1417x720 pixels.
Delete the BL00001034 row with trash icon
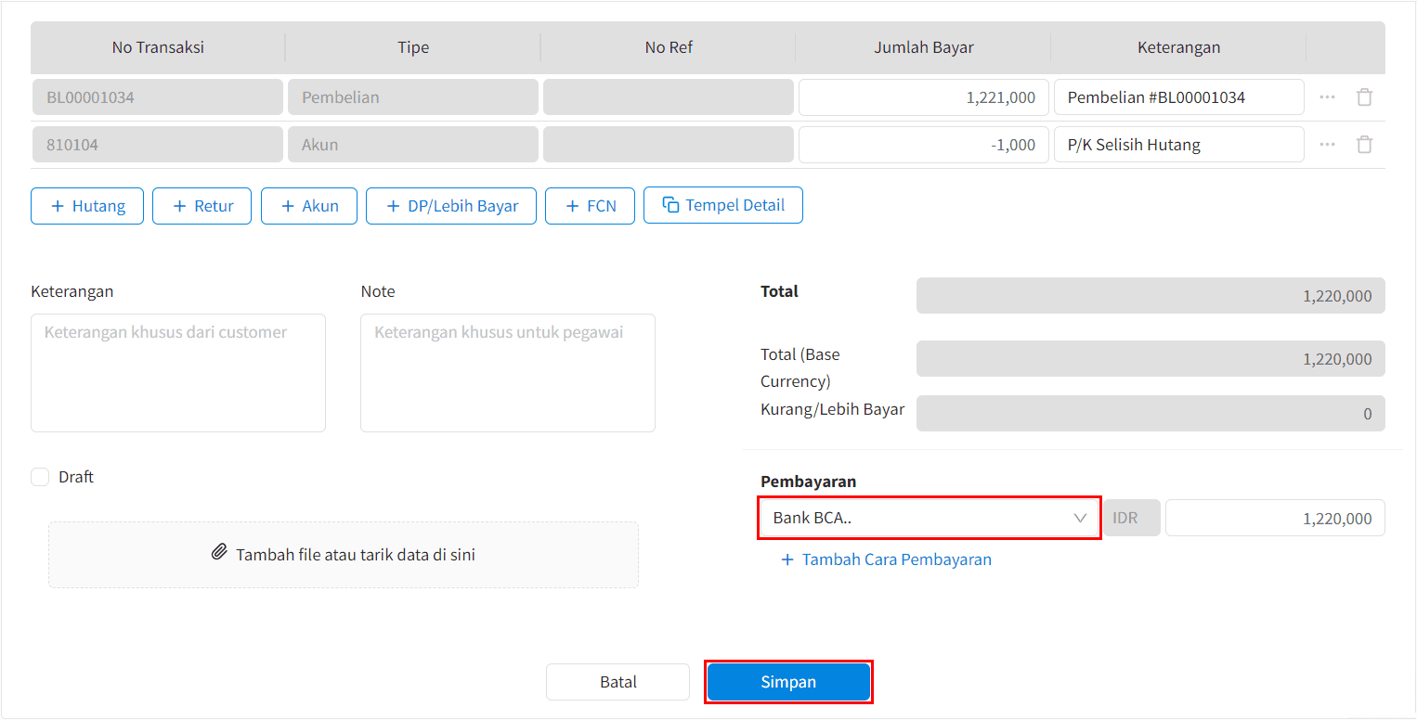(1364, 97)
